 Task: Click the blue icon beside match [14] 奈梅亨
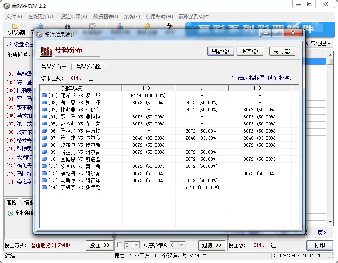coord(43,187)
